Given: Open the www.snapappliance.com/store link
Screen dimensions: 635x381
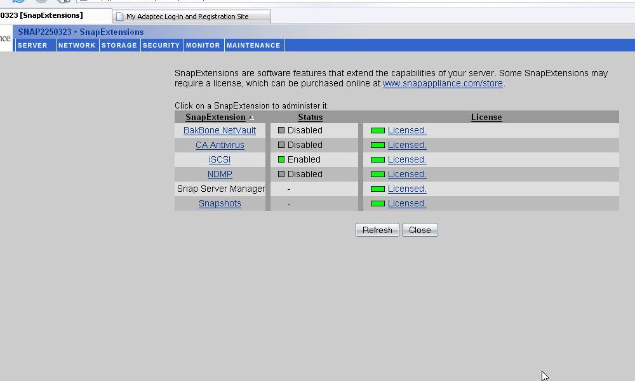Looking at the screenshot, I should pyautogui.click(x=443, y=83).
